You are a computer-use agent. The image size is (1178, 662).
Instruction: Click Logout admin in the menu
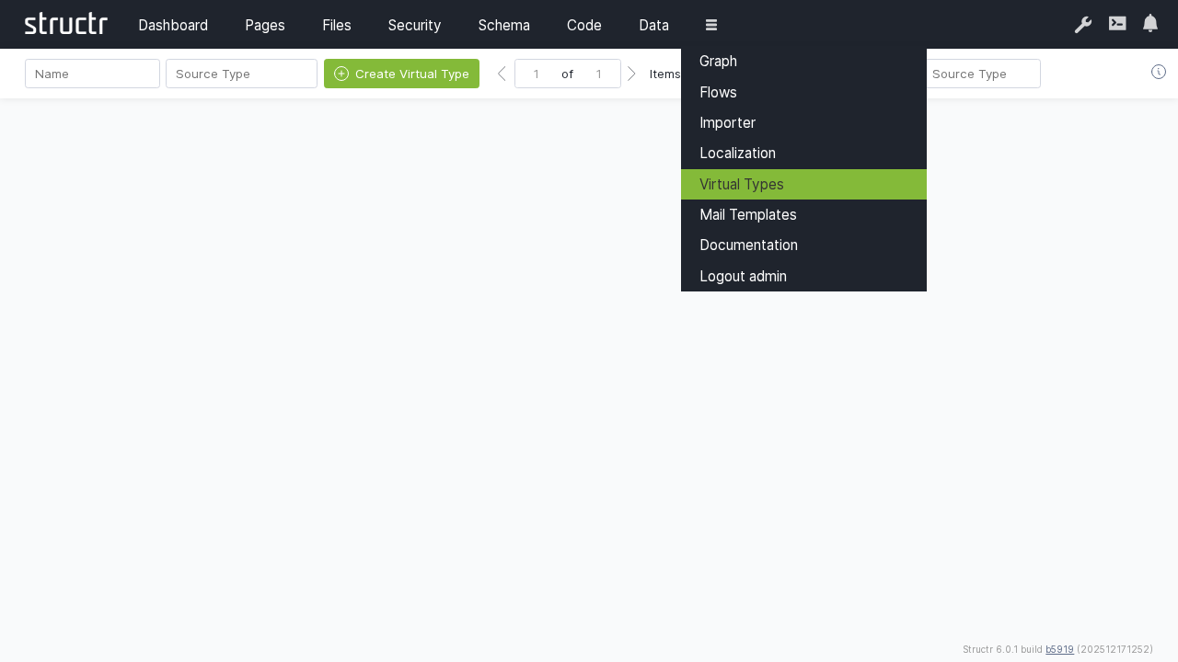[743, 276]
